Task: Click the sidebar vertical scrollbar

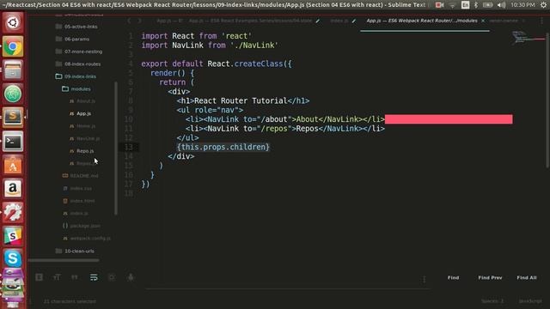Action: point(116,148)
